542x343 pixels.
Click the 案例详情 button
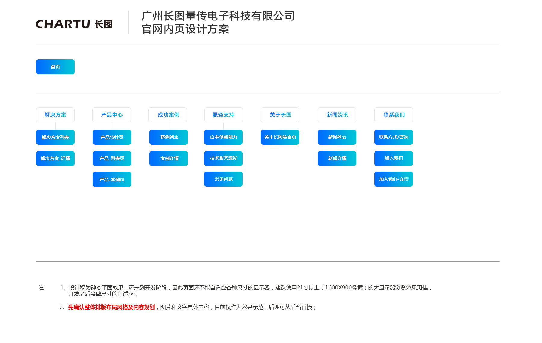169,159
